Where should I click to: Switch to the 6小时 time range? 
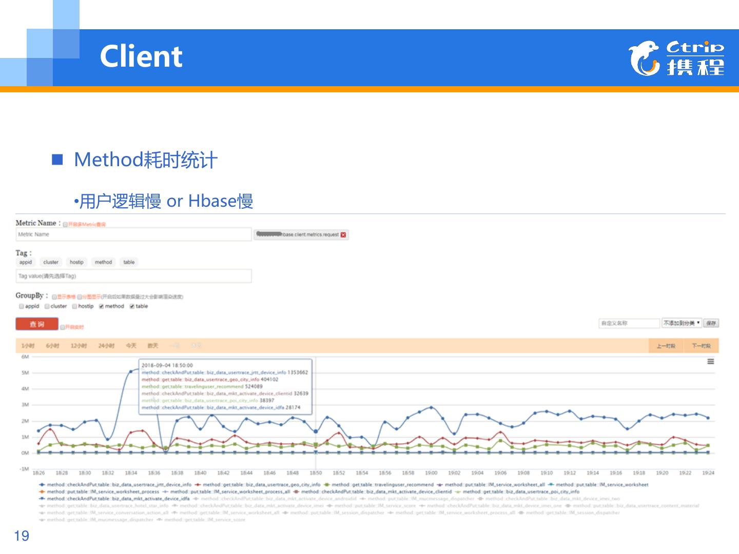point(52,346)
